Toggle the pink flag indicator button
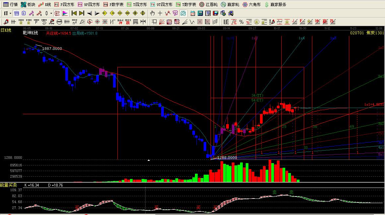Screen dimensions: 385x215 coord(65,13)
